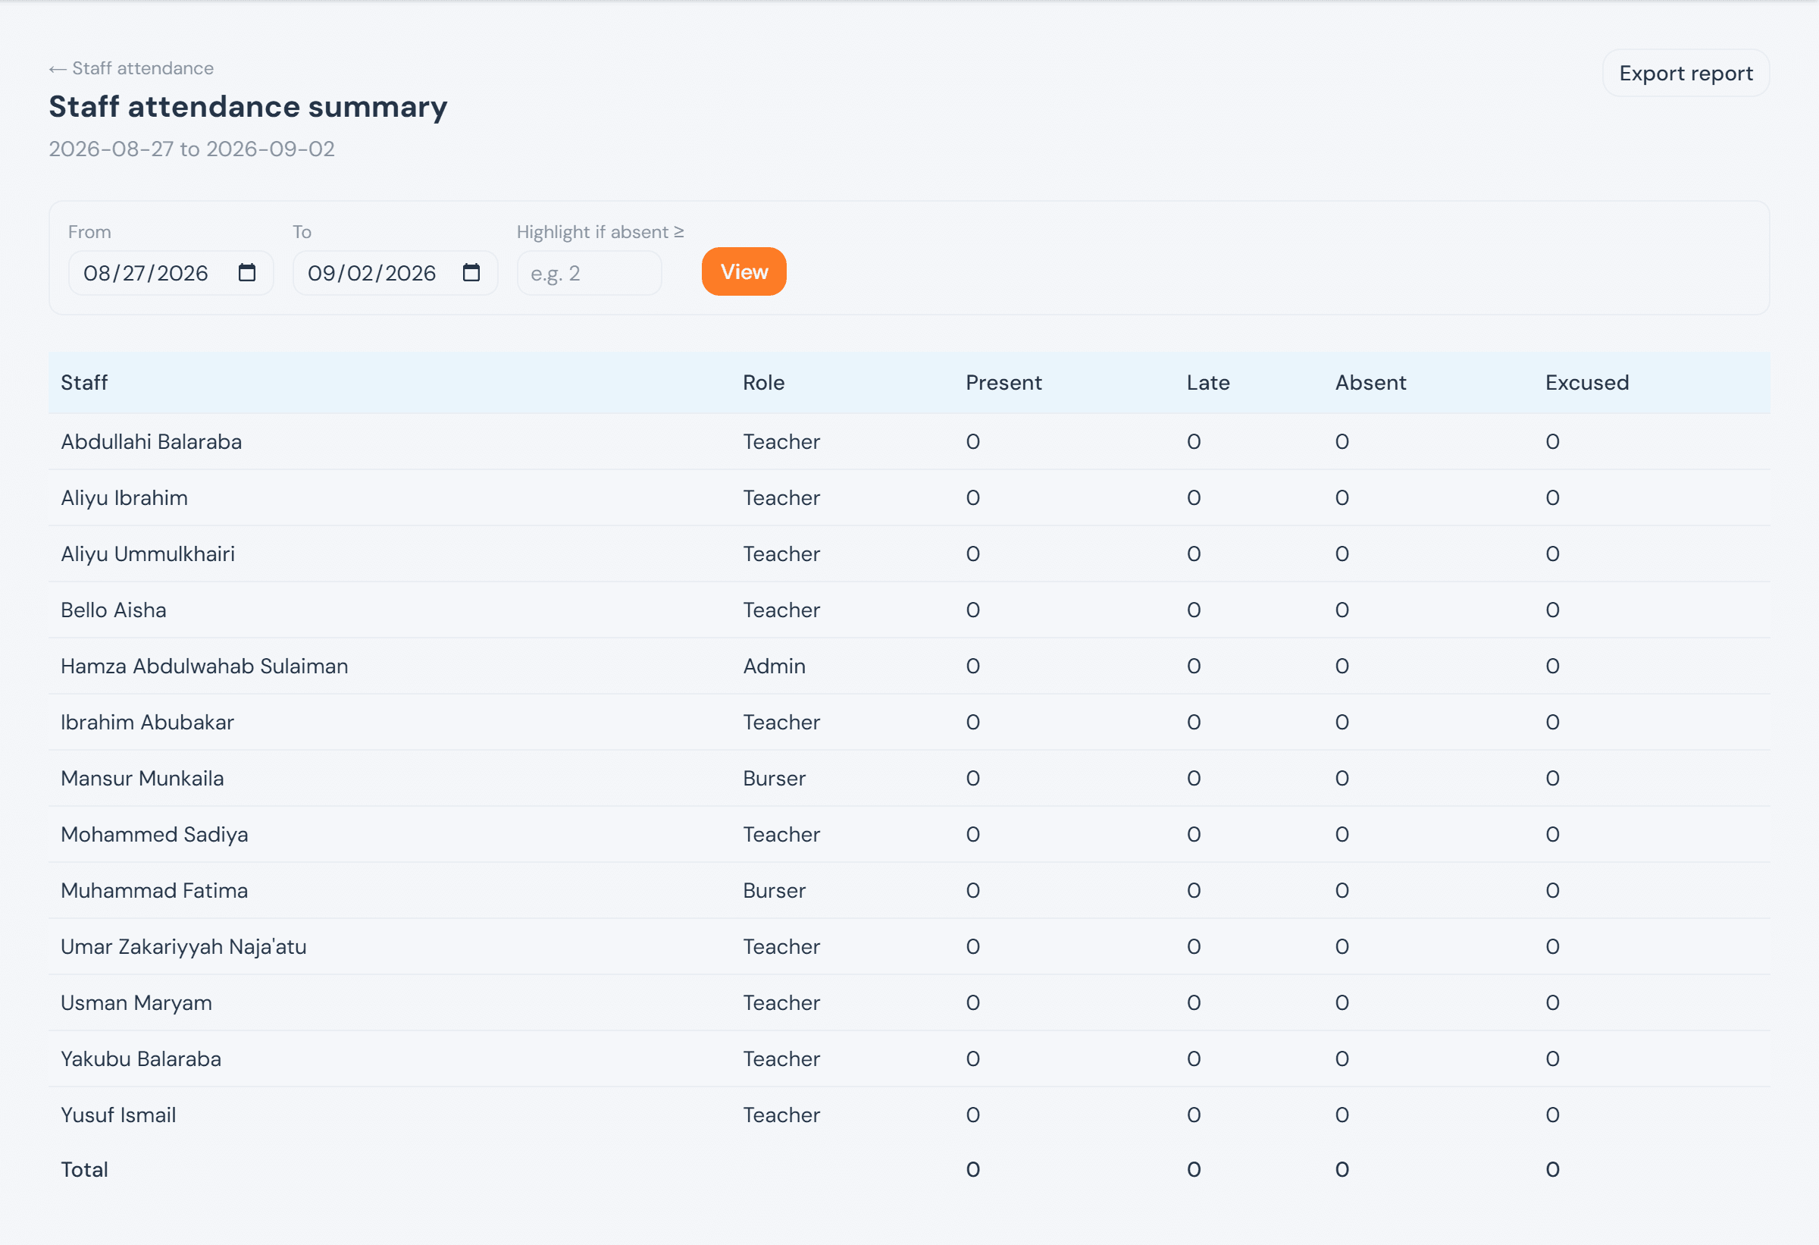Click the Absent column header
Viewport: 1819px width, 1245px height.
pos(1370,382)
